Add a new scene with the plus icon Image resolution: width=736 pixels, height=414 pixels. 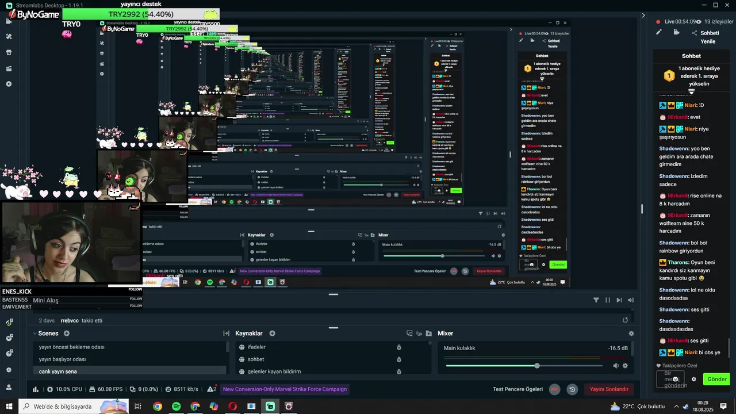point(67,333)
